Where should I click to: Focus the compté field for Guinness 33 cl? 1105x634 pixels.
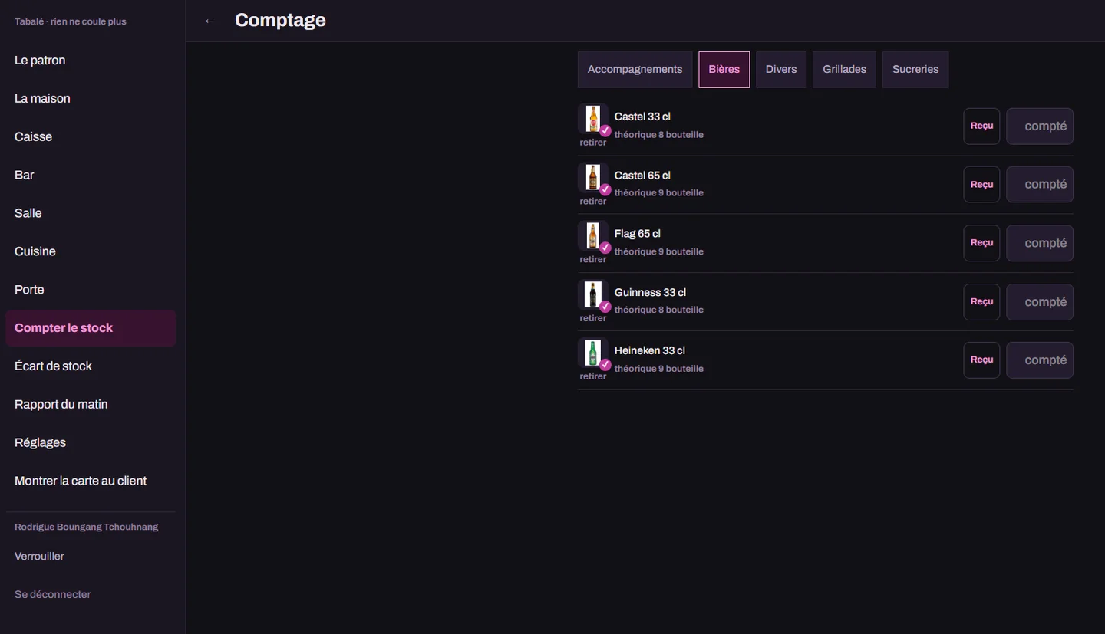(1040, 302)
